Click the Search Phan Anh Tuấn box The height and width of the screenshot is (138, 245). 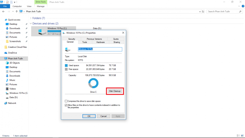pyautogui.click(x=225, y=11)
